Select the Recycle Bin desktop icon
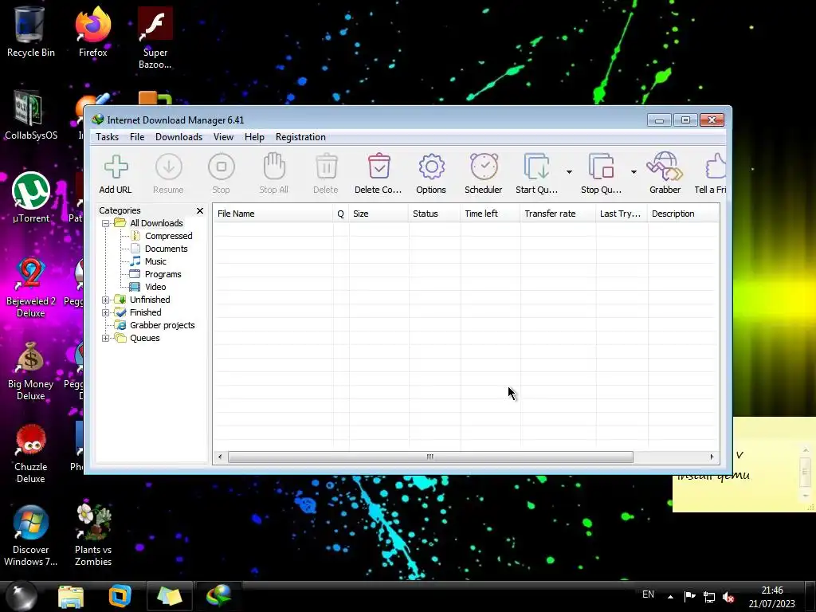816x612 pixels. [31, 32]
